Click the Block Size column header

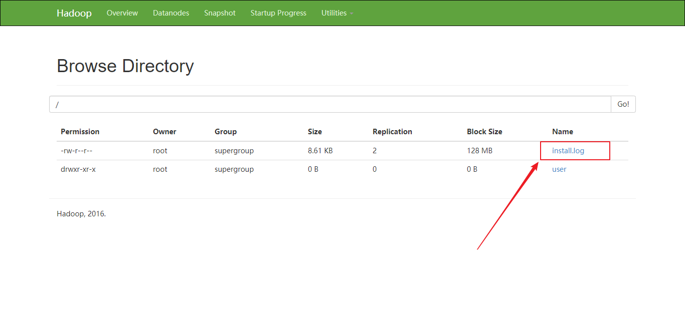click(484, 132)
